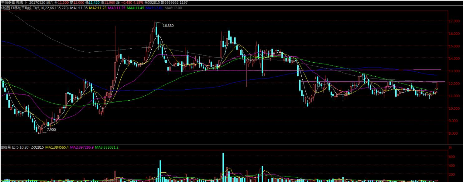Click 200 on the volume axis
The width and height of the screenshot is (463, 182).
click(x=452, y=175)
